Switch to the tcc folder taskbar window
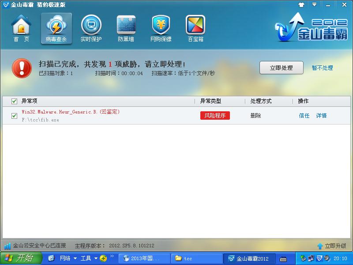This screenshot has width=353, height=265. click(x=197, y=258)
